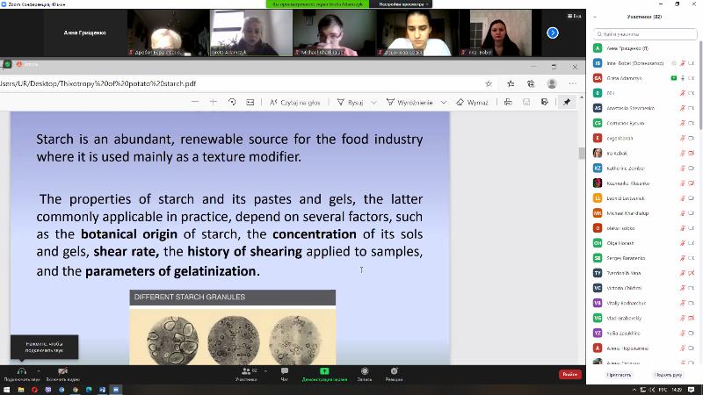
Task: Select participant Michael Kharchalup
Action: pos(644,213)
